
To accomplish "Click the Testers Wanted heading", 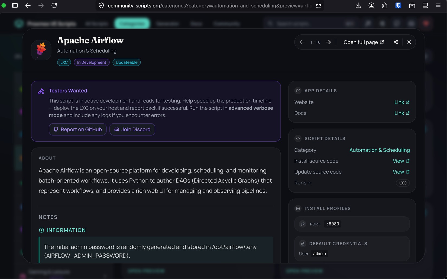I will 68,91.
